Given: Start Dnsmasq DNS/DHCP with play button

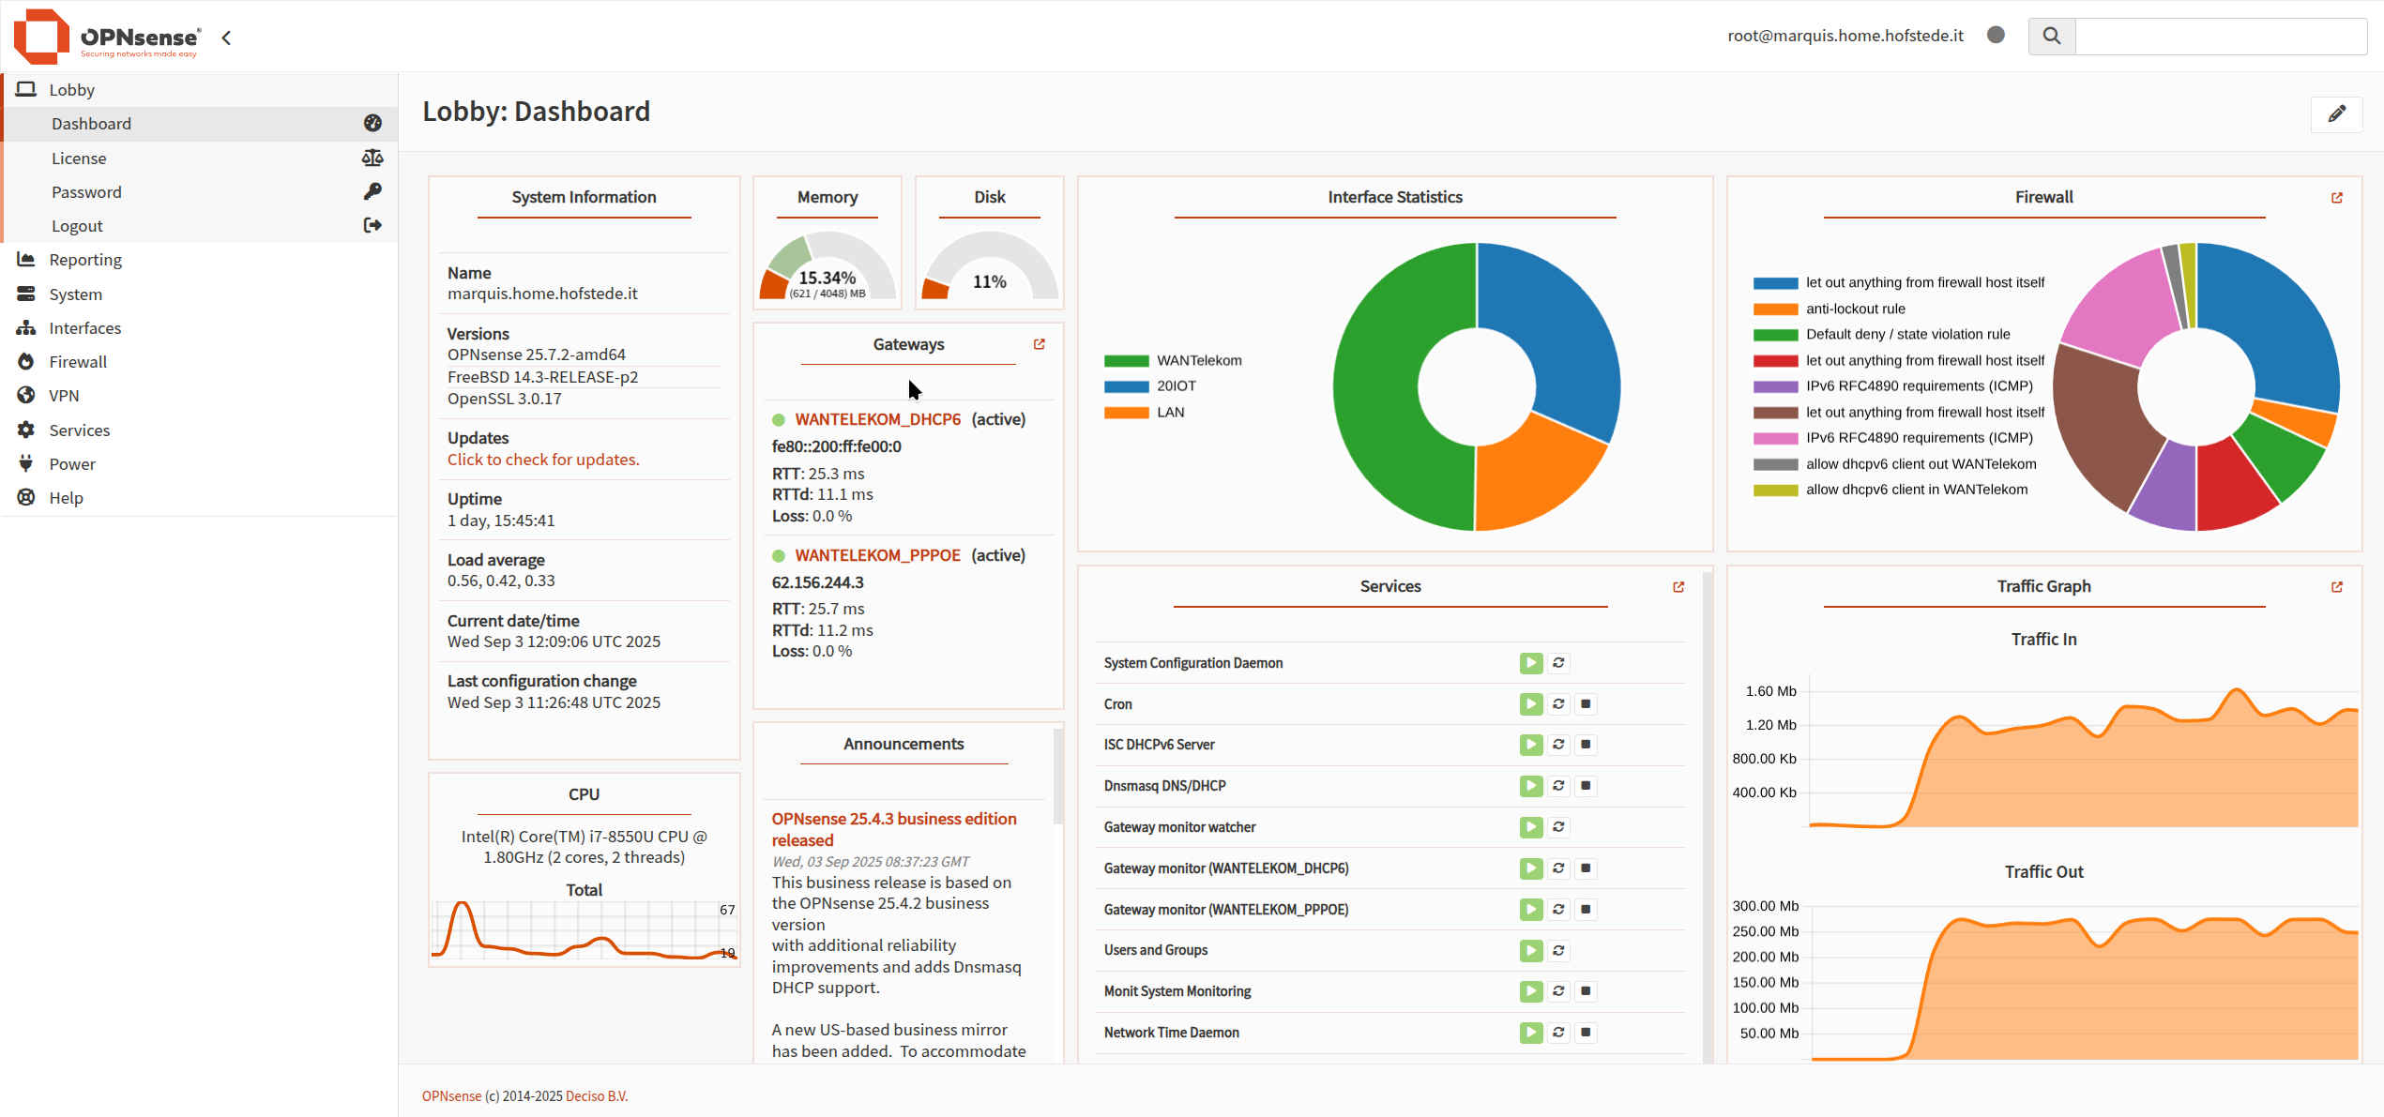Looking at the screenshot, I should [x=1530, y=786].
